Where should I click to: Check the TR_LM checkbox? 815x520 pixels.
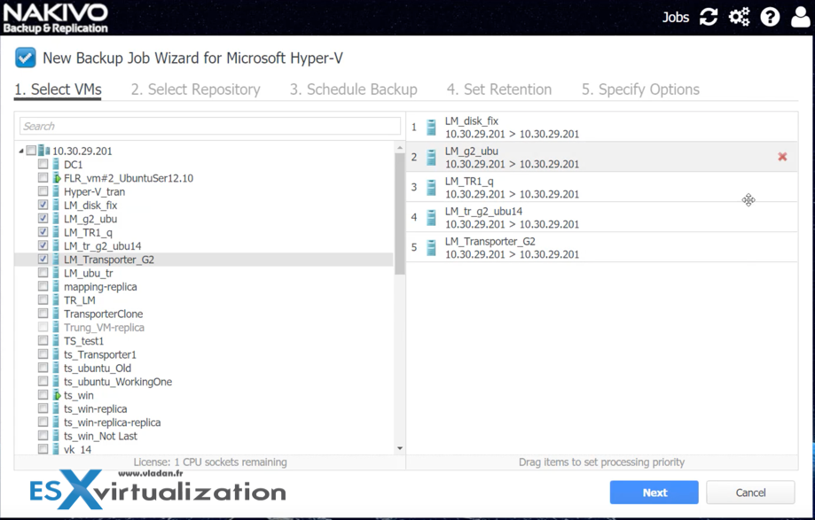(x=43, y=299)
